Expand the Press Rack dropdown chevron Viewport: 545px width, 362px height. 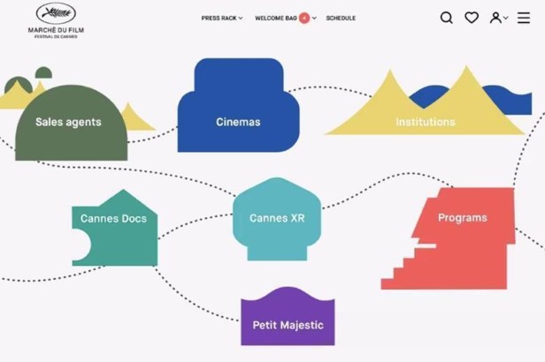pyautogui.click(x=241, y=19)
